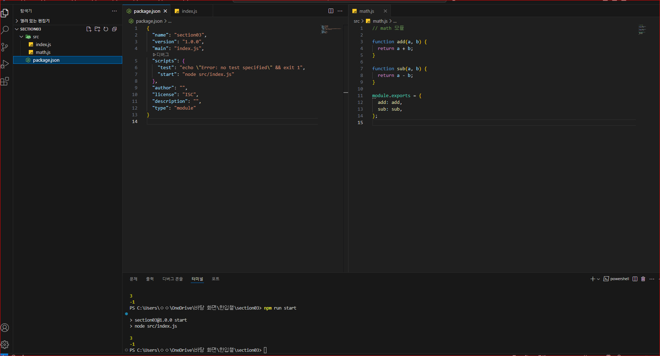Switch to the index.js editor tab
The image size is (660, 356).
(189, 11)
